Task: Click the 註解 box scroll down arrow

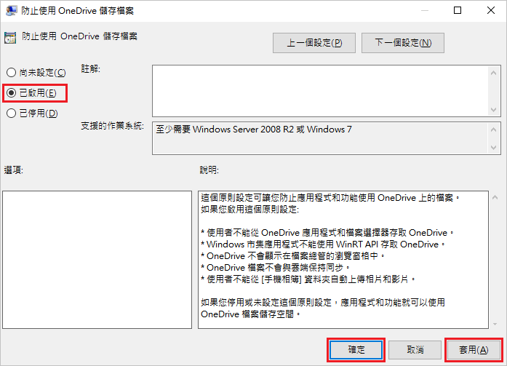Action: point(493,110)
